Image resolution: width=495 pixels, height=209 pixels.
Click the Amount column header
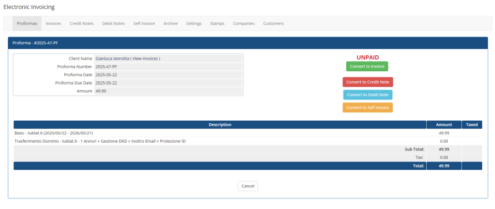[444, 124]
